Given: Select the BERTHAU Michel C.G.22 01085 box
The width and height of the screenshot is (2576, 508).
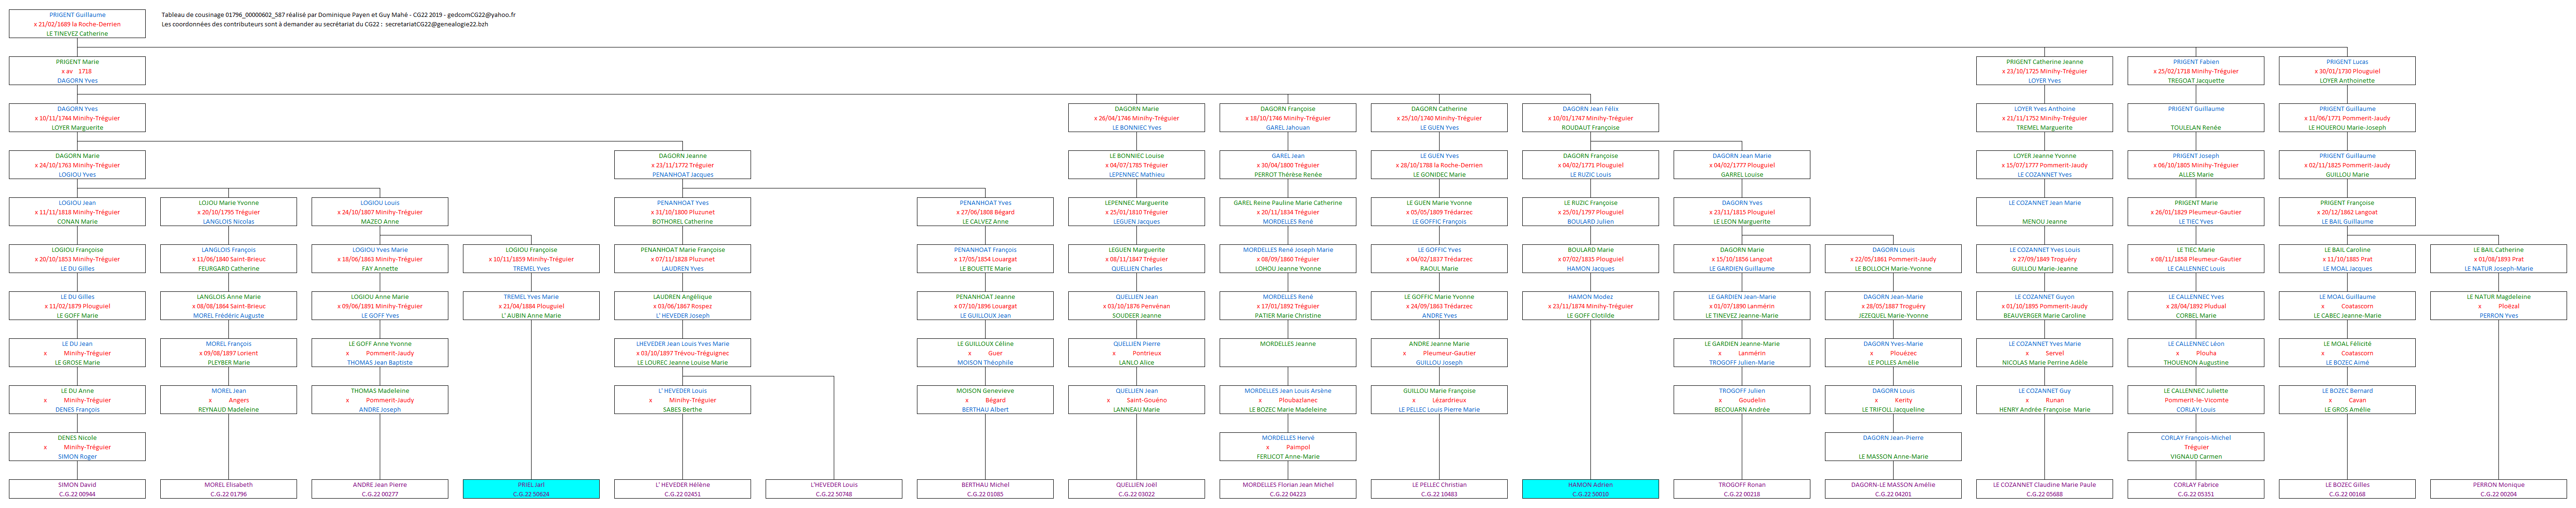Looking at the screenshot, I should [985, 489].
